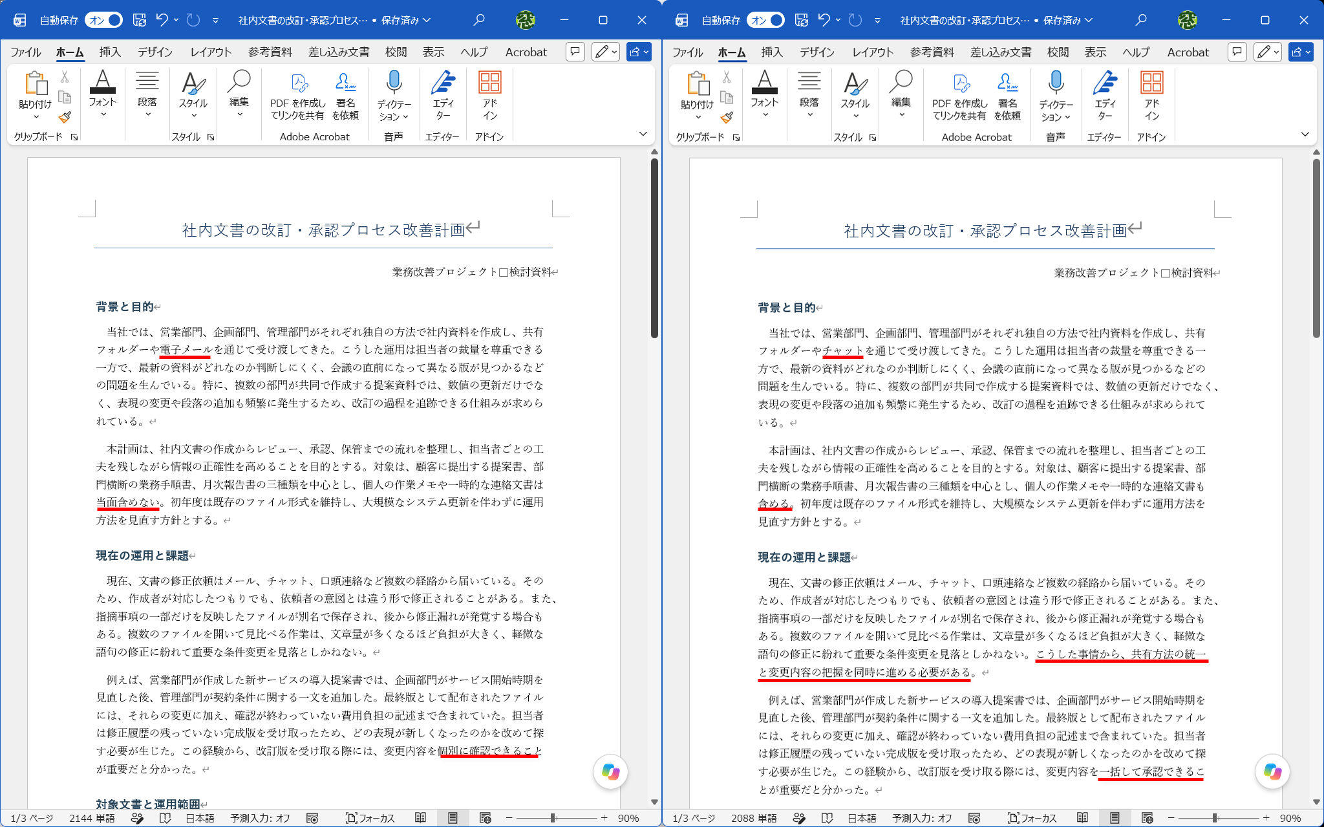
Task: Open the Layout tab in left window
Action: pyautogui.click(x=211, y=52)
